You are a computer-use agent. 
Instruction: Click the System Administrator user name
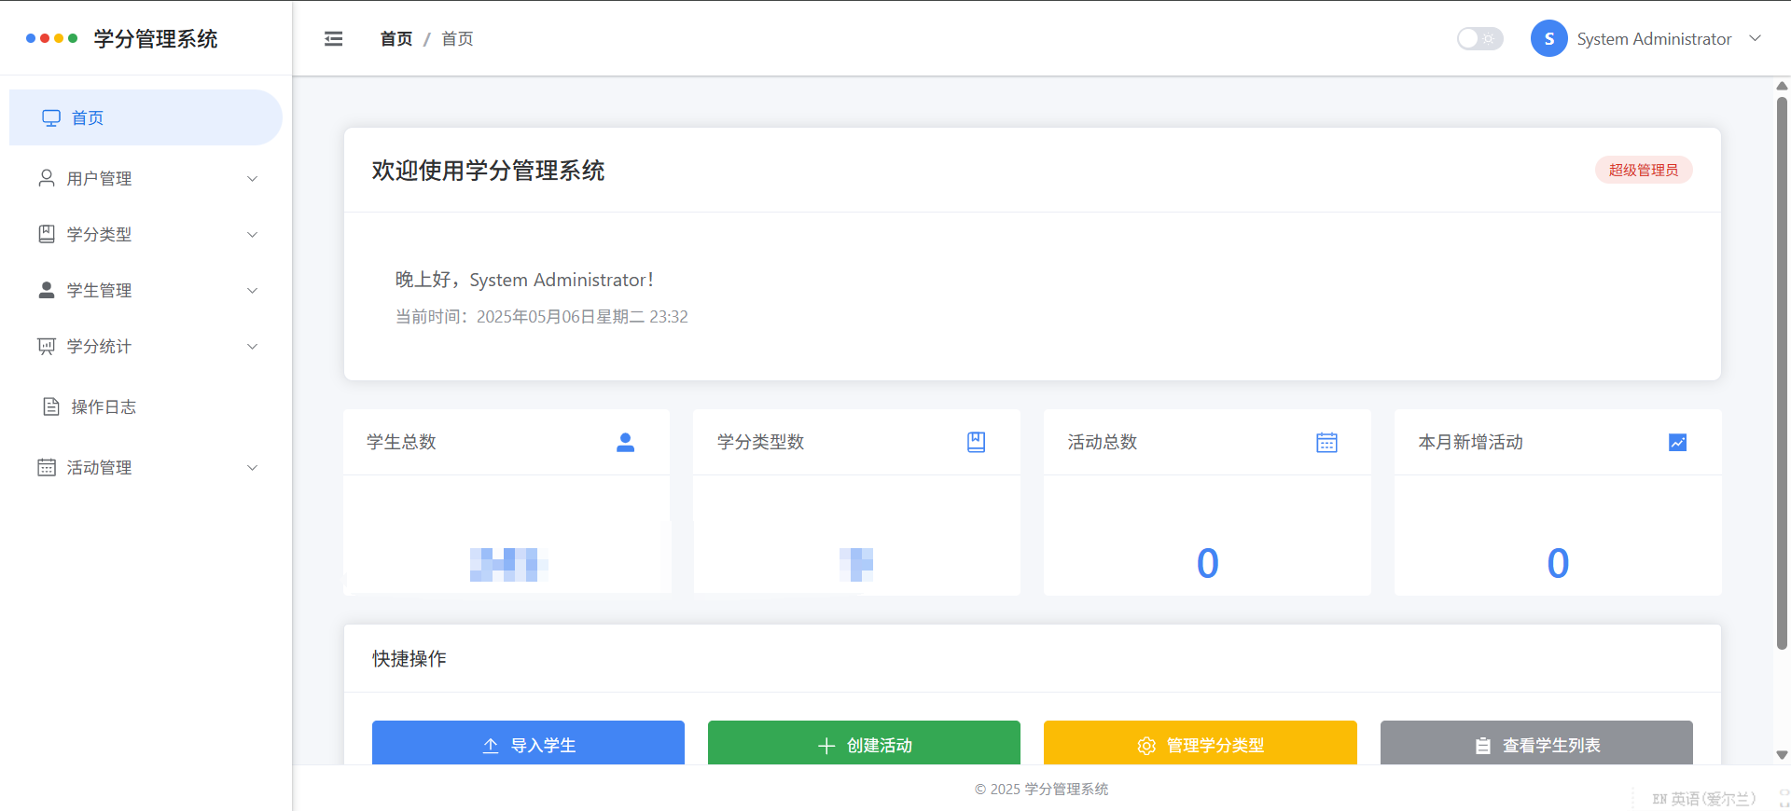coord(1654,38)
